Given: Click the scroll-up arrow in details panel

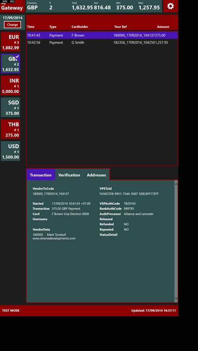Looking at the screenshot, I should [176, 184].
